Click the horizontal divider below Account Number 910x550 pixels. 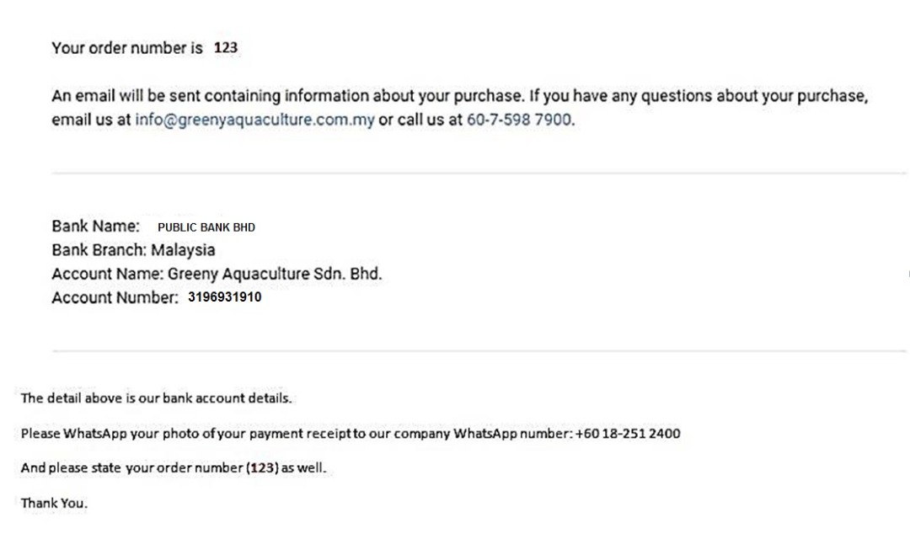point(479,350)
